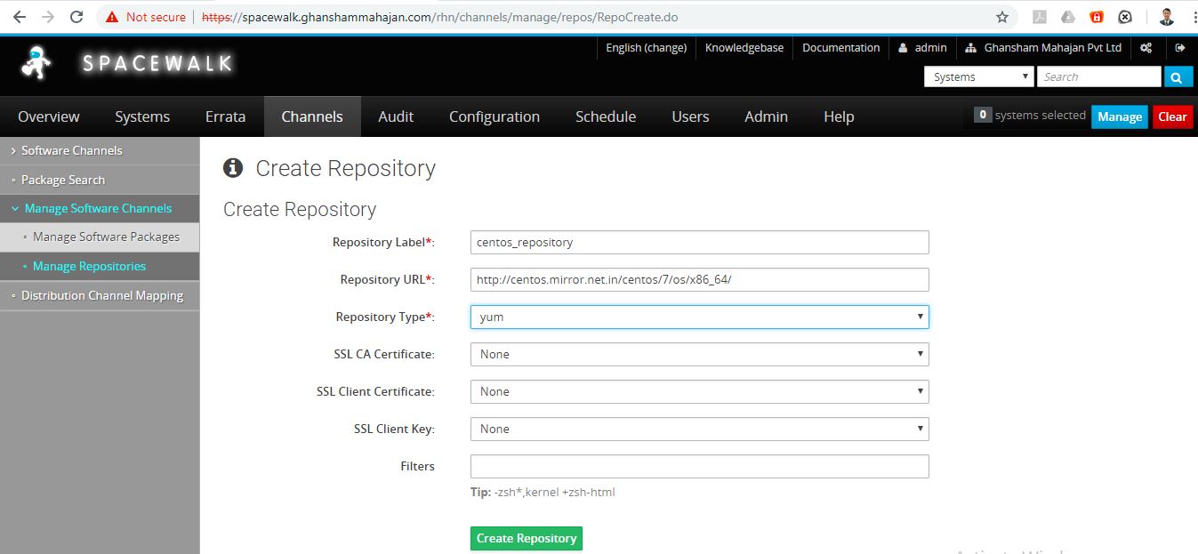Open preferences via the gears icon
1198x554 pixels.
(1146, 48)
